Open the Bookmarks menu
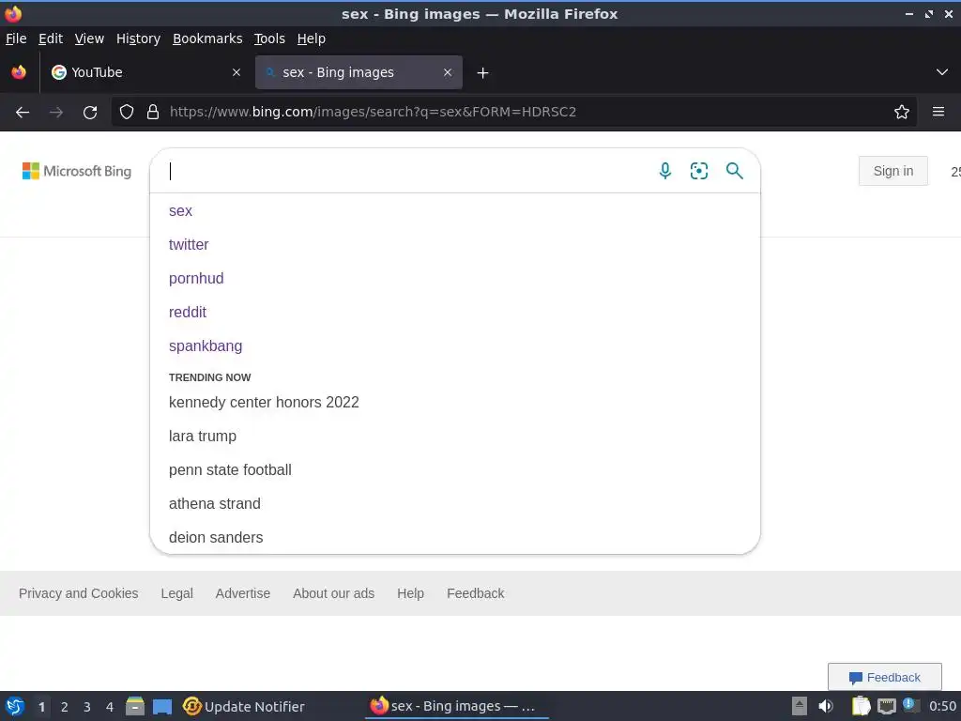 click(207, 38)
